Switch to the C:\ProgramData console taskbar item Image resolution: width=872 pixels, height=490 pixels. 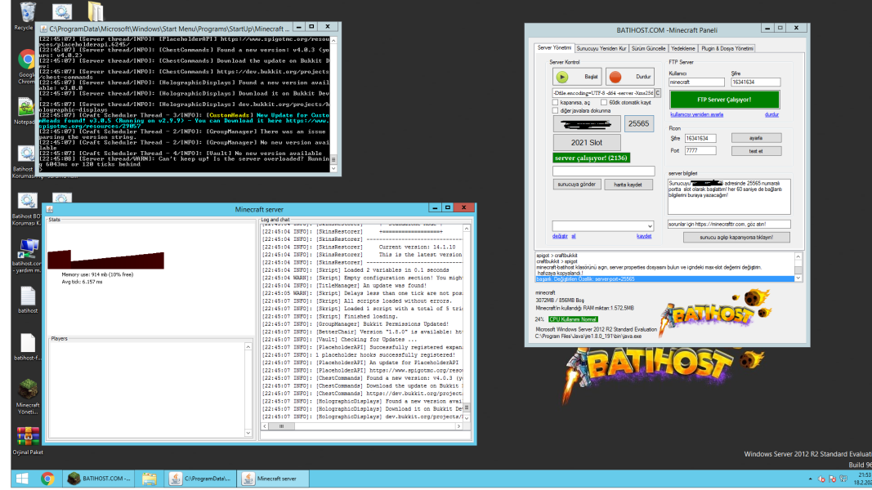click(x=201, y=479)
